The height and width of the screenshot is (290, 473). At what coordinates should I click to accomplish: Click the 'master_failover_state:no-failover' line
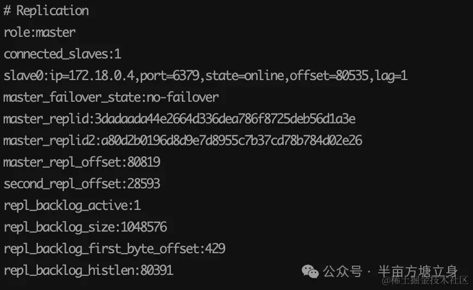point(111,97)
